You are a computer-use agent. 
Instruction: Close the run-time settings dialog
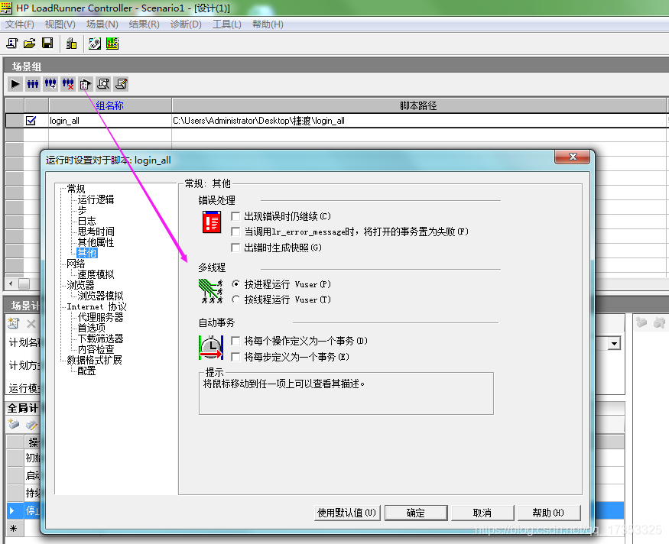click(x=573, y=157)
